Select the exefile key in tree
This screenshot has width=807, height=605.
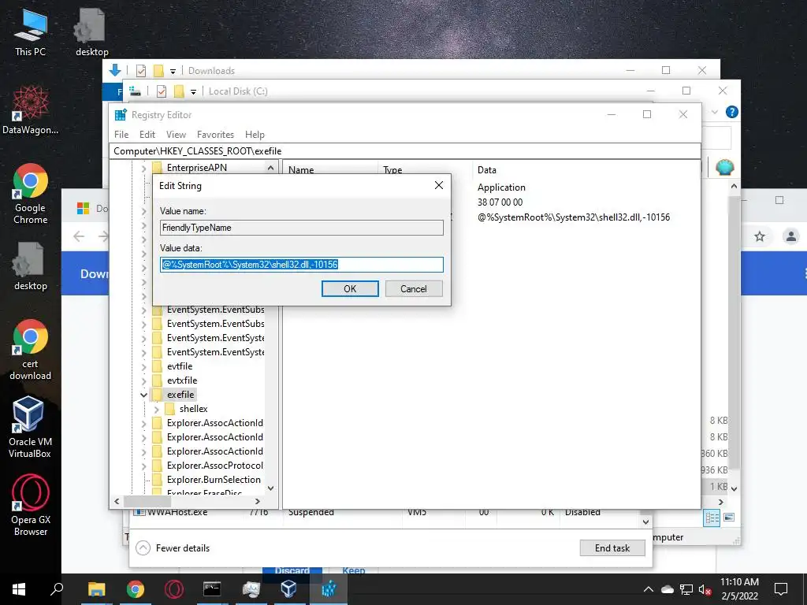click(180, 395)
